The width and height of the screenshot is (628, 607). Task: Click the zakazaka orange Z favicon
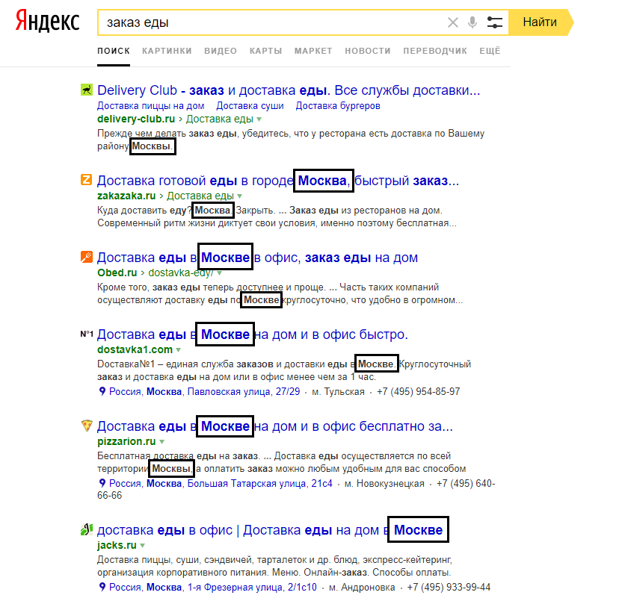point(87,179)
